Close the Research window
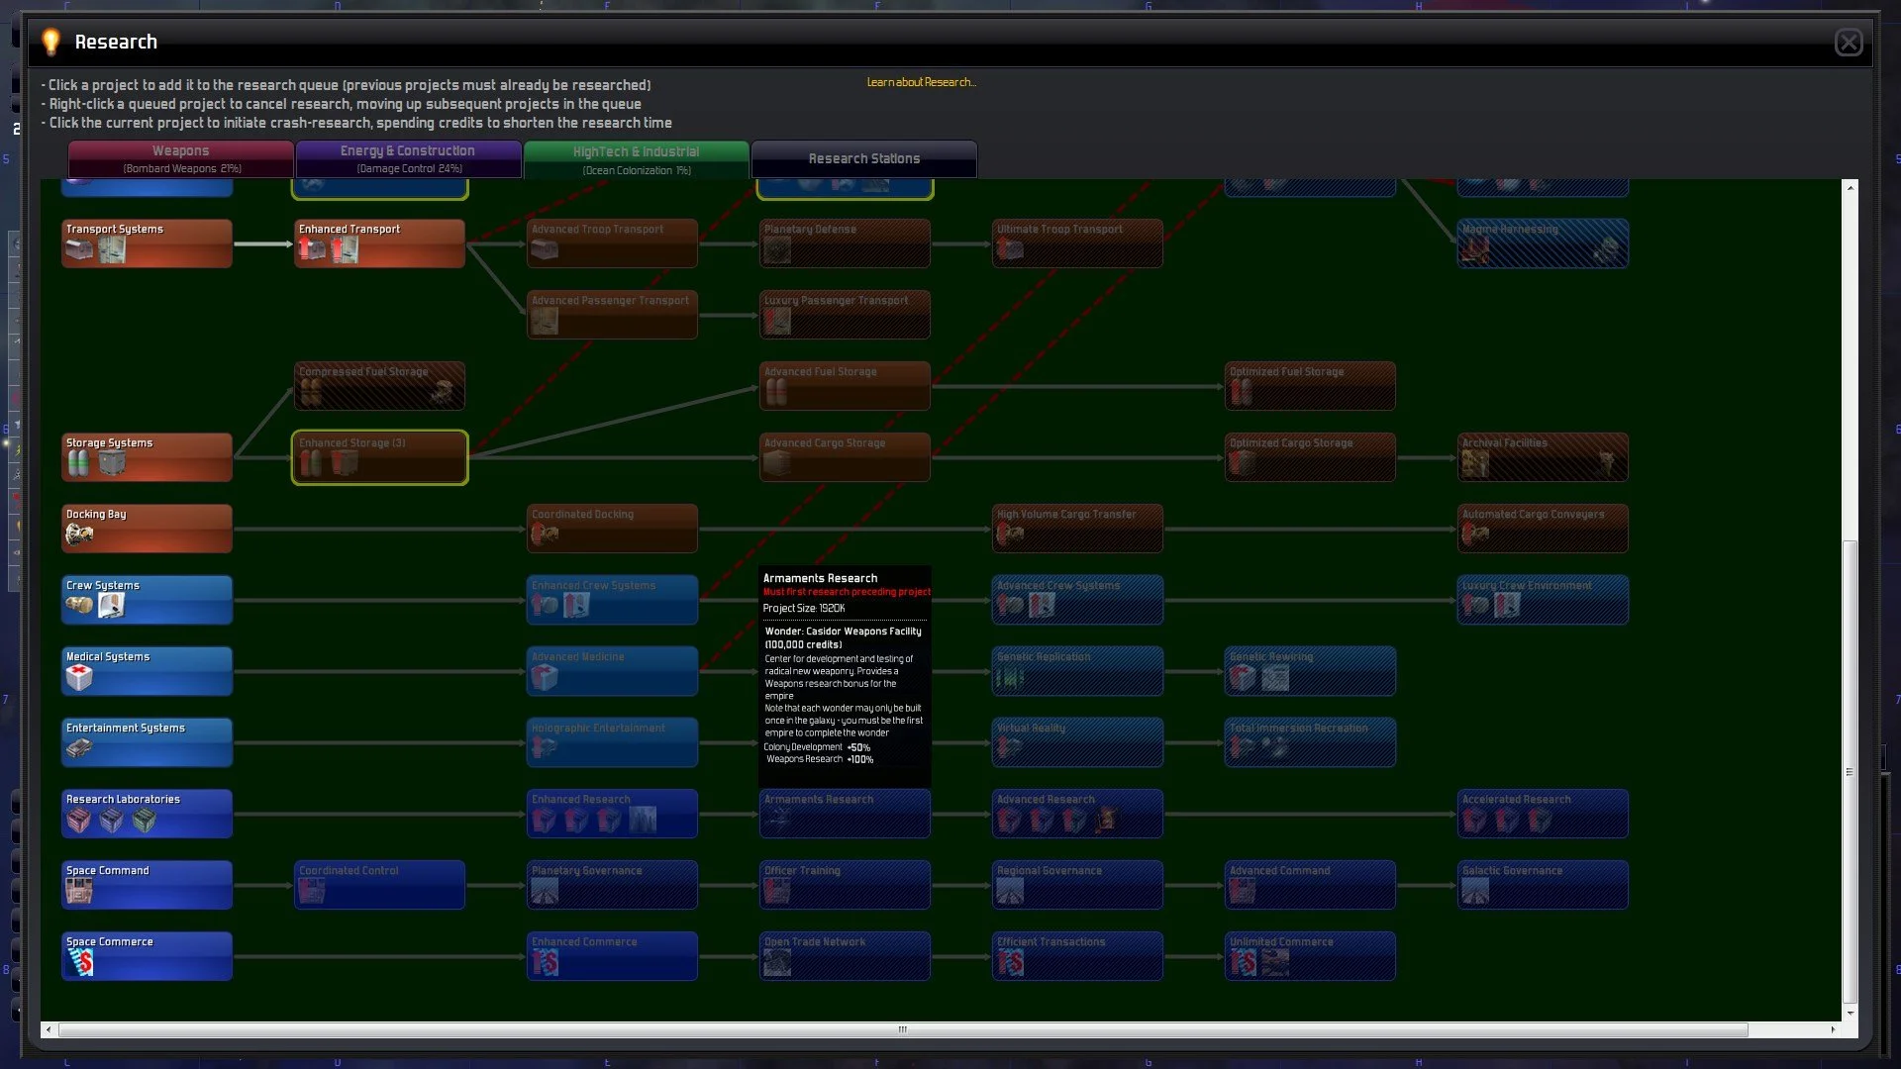This screenshot has height=1069, width=1901. point(1848,43)
